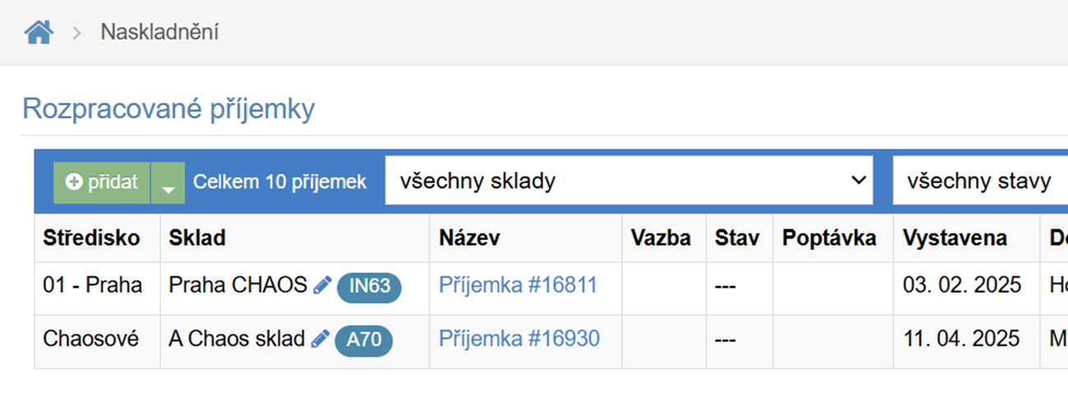This screenshot has height=402, width=1068.
Task: Sort by the Sklad column header
Action: 197,238
